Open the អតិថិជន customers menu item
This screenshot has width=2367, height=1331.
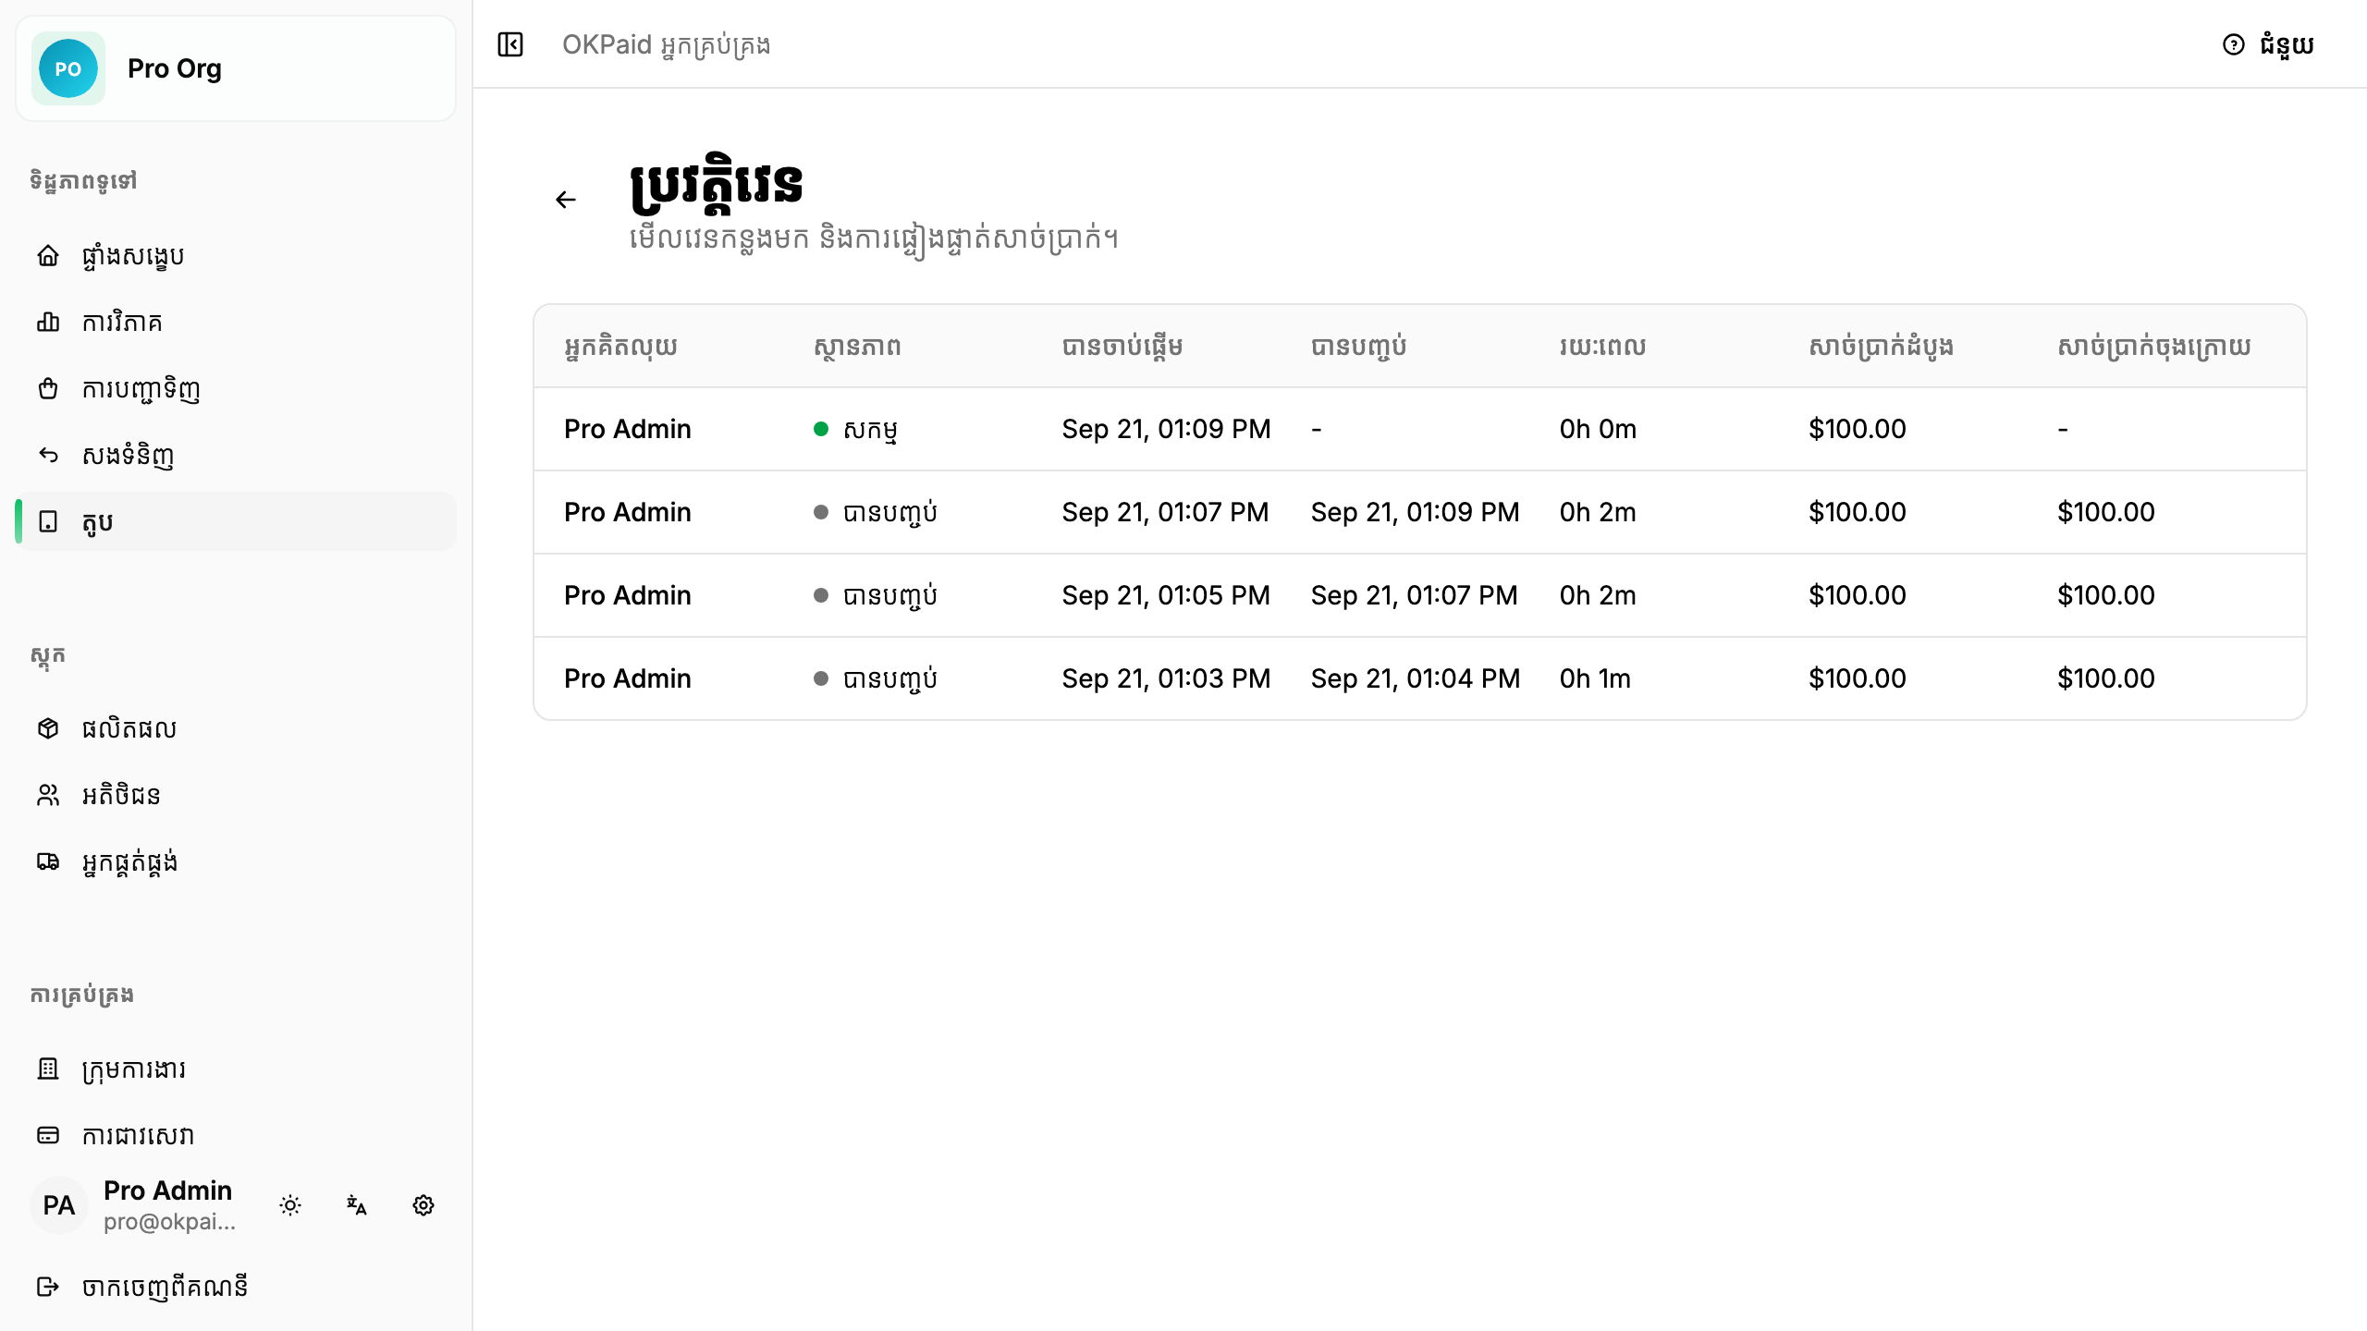237,795
